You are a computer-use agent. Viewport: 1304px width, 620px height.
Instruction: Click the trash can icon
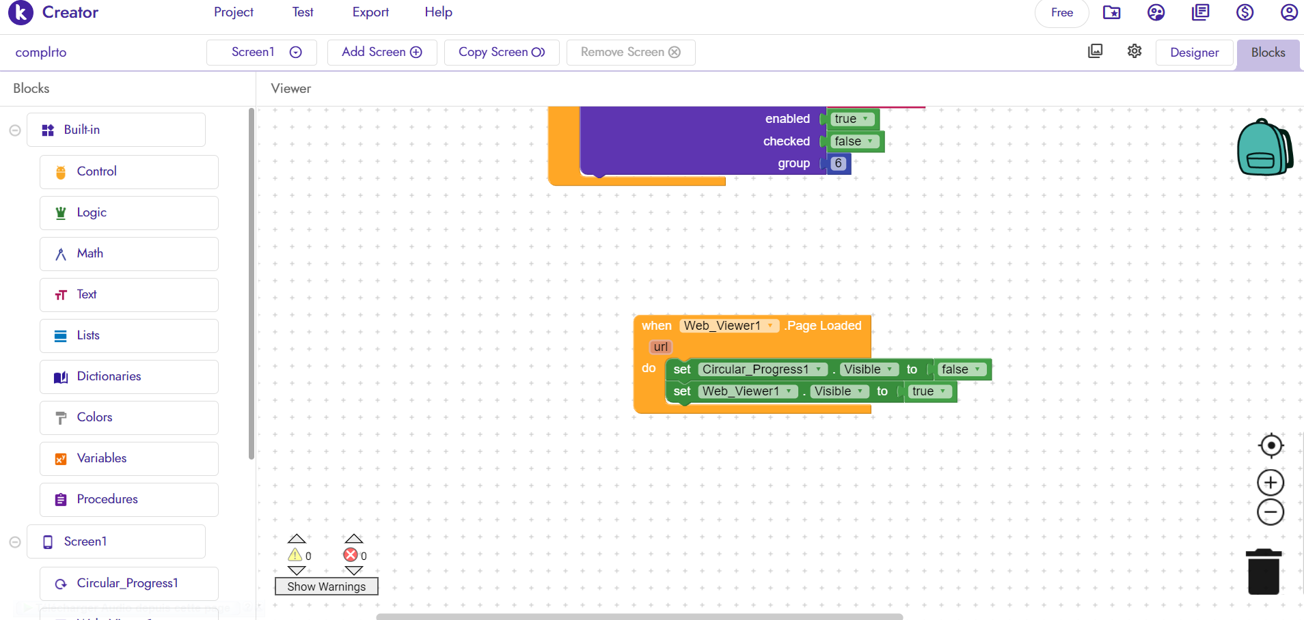[x=1263, y=572]
